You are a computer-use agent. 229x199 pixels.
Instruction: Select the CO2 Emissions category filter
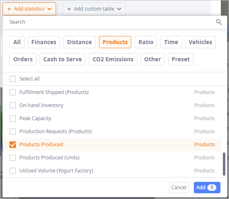tap(113, 59)
